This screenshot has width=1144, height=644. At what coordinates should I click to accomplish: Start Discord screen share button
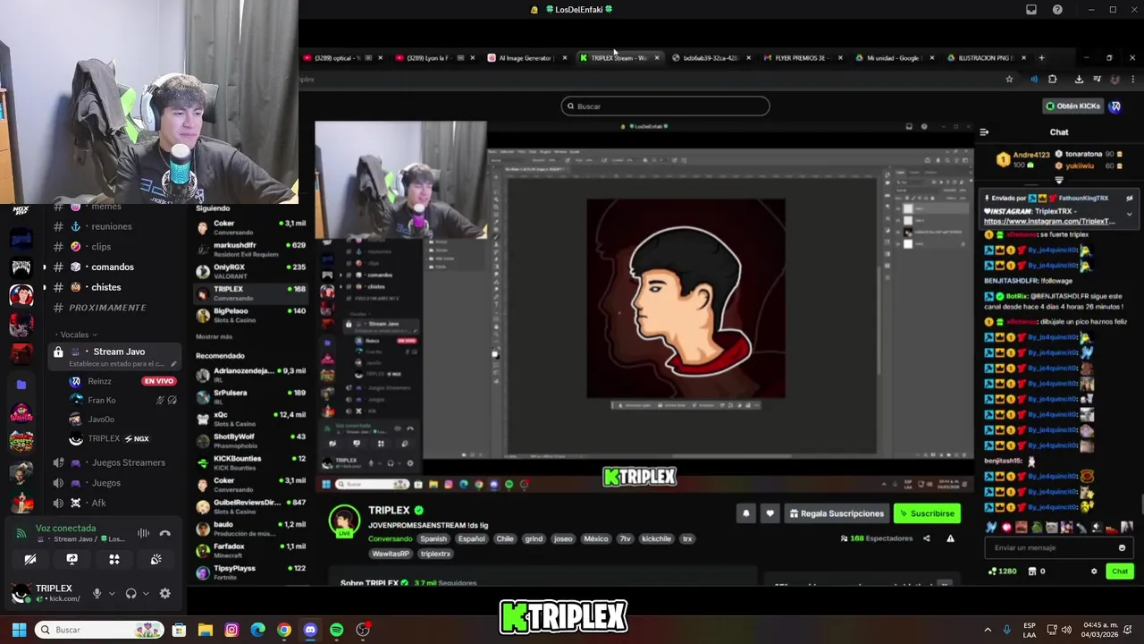[x=72, y=559]
